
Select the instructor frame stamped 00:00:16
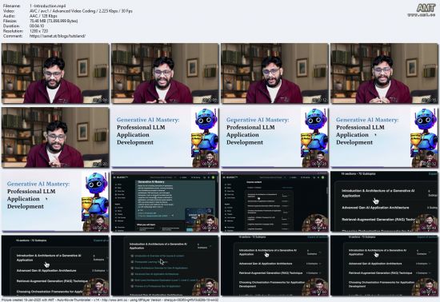click(385, 74)
